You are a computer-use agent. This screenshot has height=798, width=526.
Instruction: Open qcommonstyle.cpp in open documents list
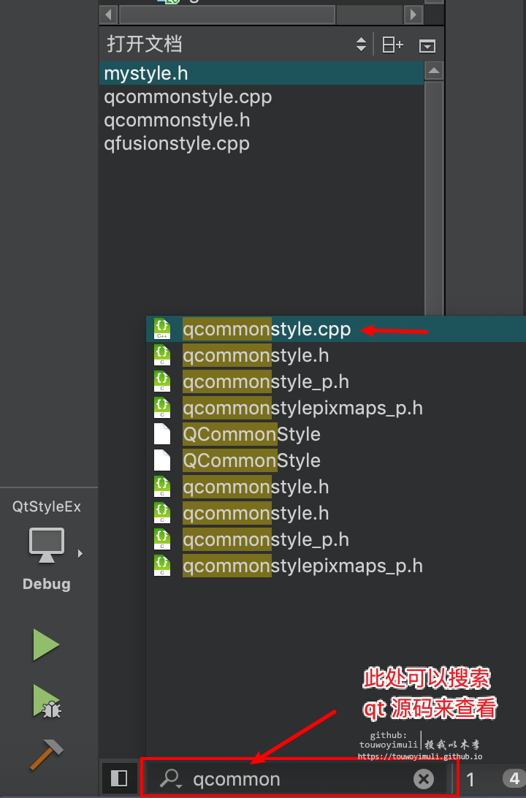[262, 96]
